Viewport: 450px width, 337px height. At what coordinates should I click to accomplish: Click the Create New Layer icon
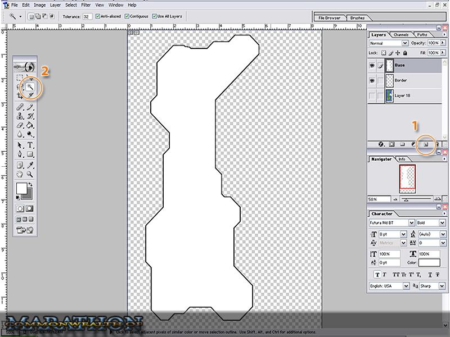click(426, 144)
